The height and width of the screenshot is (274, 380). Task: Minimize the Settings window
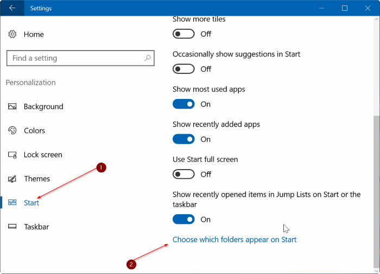point(321,8)
